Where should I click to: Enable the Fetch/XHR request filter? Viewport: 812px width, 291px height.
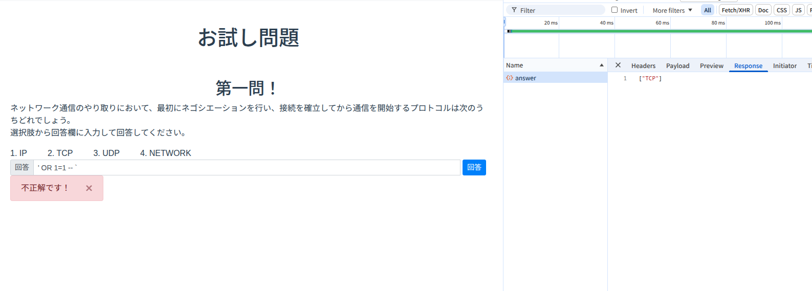pos(735,10)
